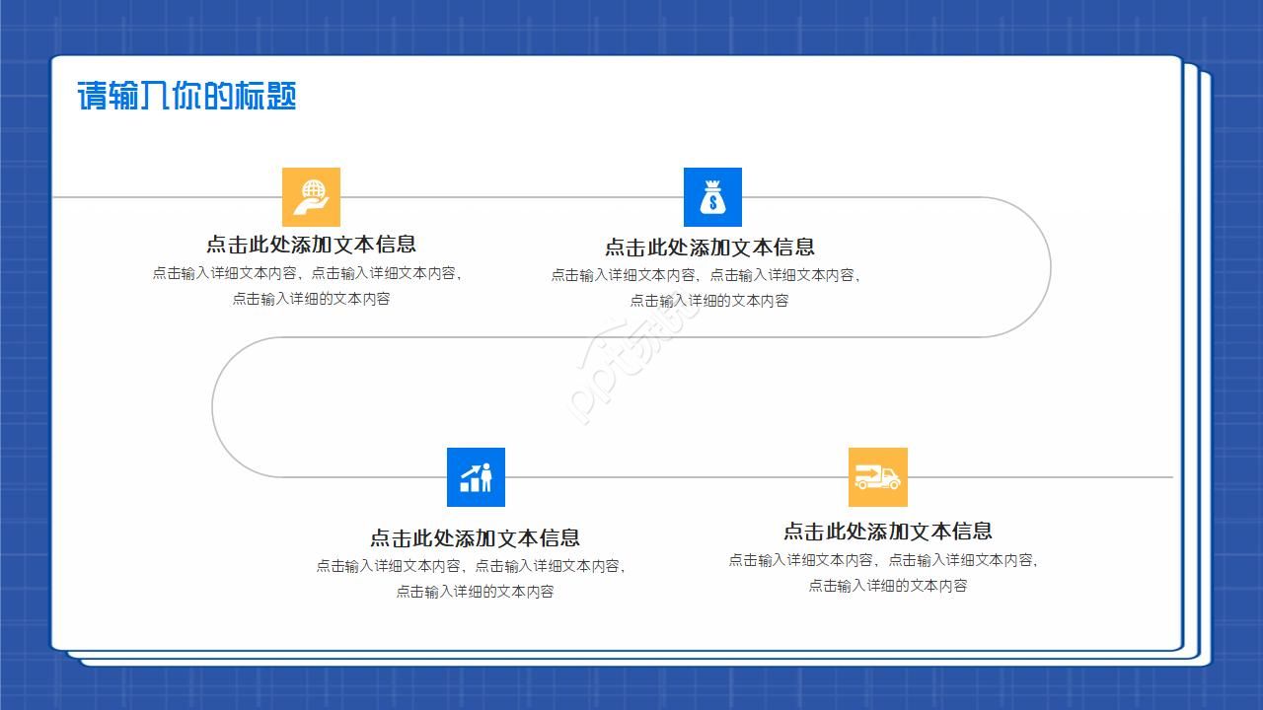
Task: Click the globe-over-hand icon on yellow square
Action: tap(311, 196)
